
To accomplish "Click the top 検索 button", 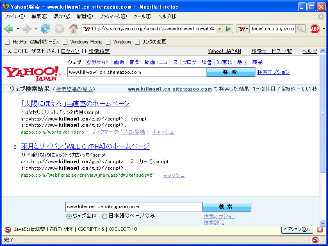I will click(x=231, y=72).
